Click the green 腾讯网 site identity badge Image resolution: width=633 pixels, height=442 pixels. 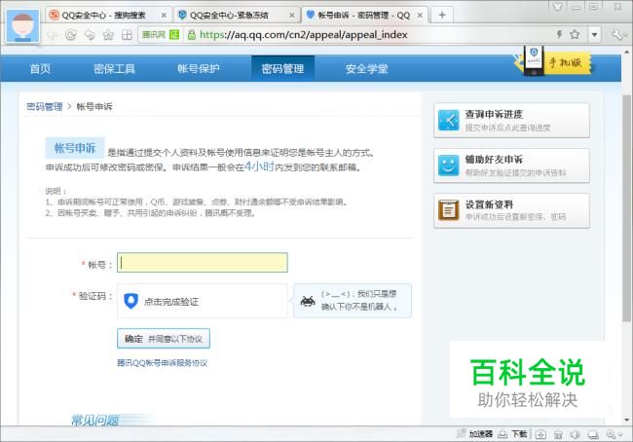tap(161, 35)
